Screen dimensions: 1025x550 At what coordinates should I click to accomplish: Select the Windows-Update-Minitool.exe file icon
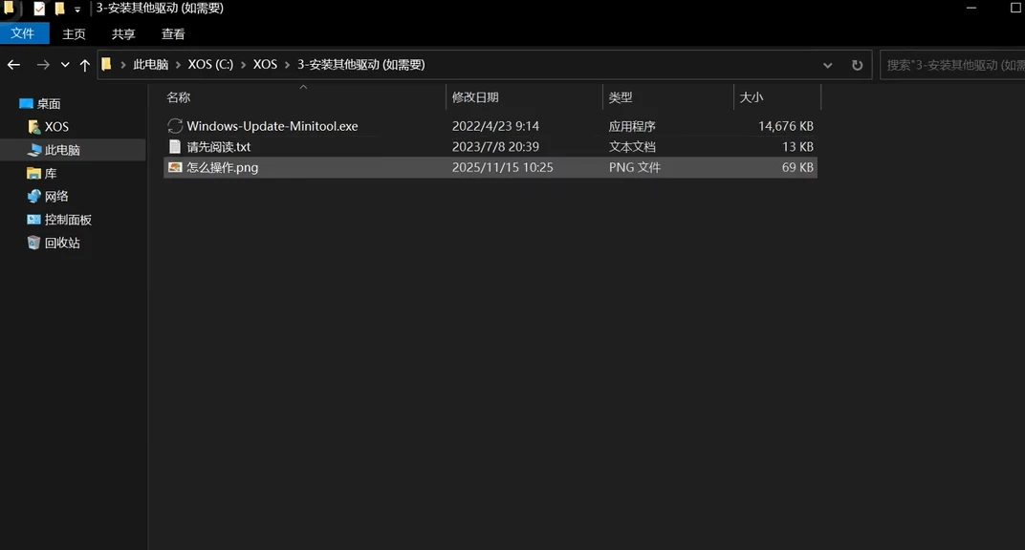[x=175, y=126]
